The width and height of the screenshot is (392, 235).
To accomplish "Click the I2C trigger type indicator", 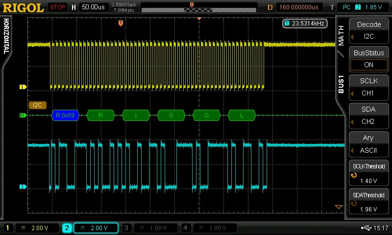I will [x=347, y=7].
